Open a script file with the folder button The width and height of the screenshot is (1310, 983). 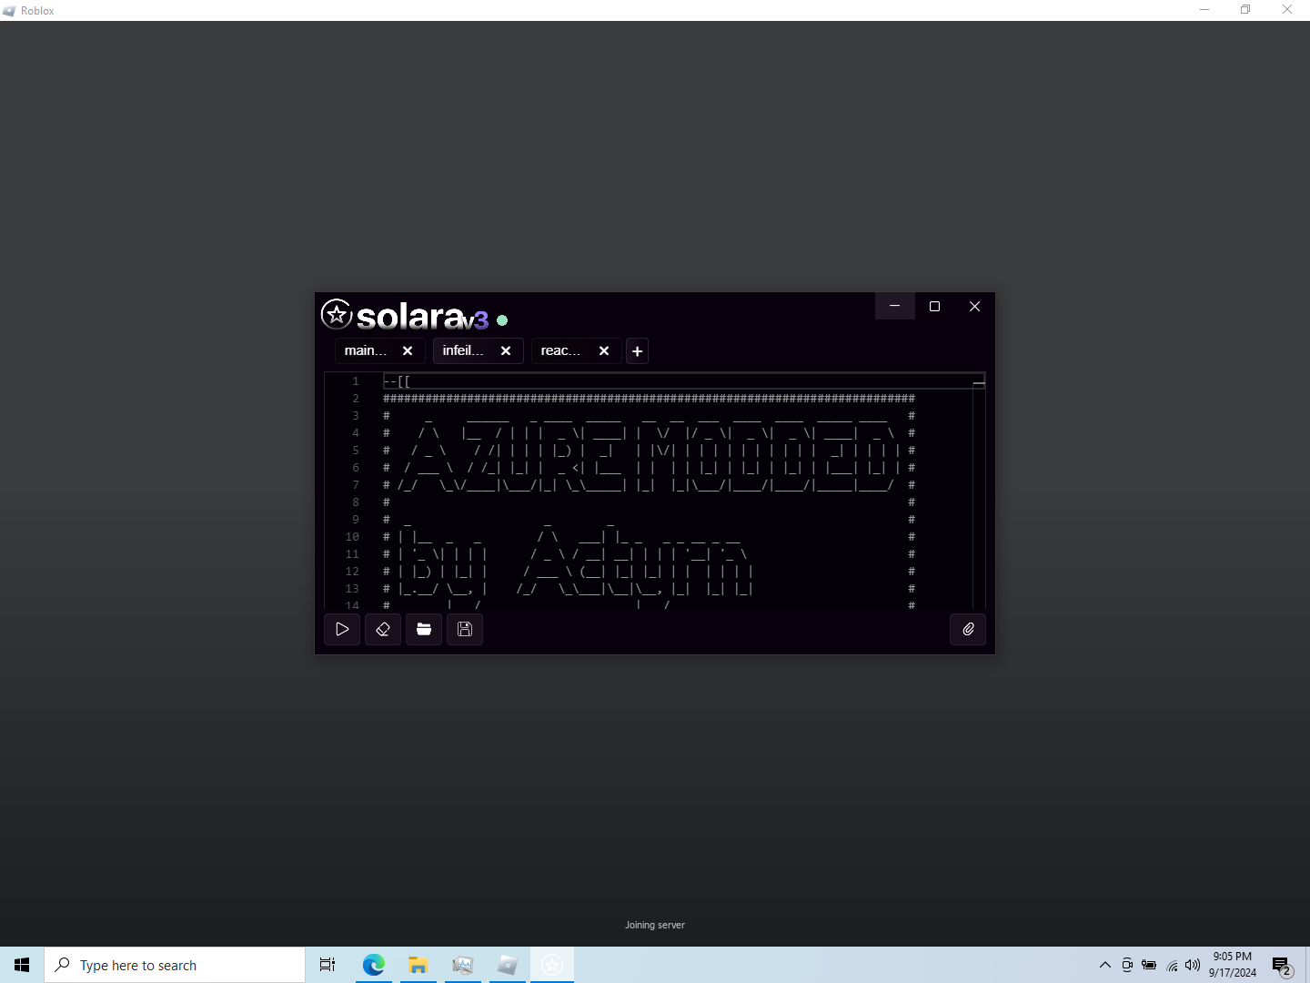coord(424,629)
